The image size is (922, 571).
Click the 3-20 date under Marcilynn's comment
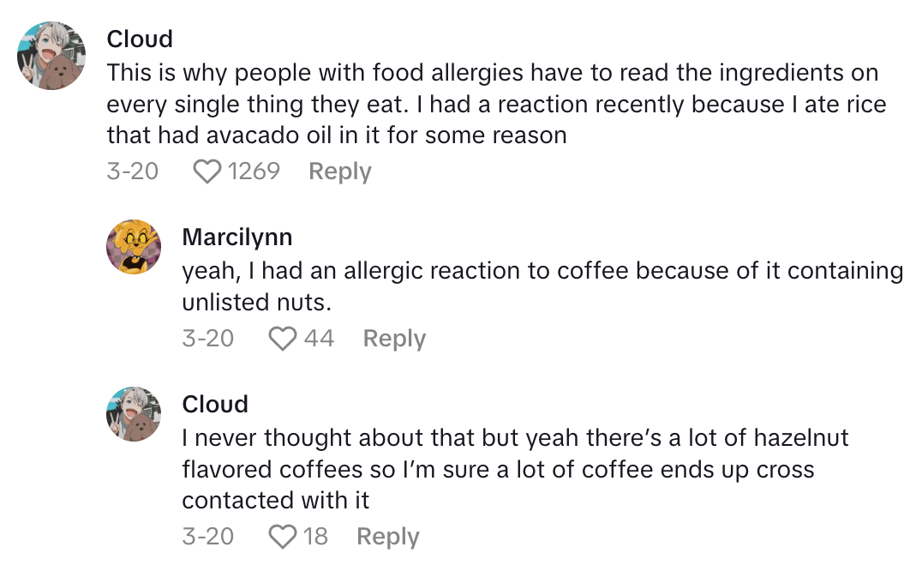click(207, 339)
